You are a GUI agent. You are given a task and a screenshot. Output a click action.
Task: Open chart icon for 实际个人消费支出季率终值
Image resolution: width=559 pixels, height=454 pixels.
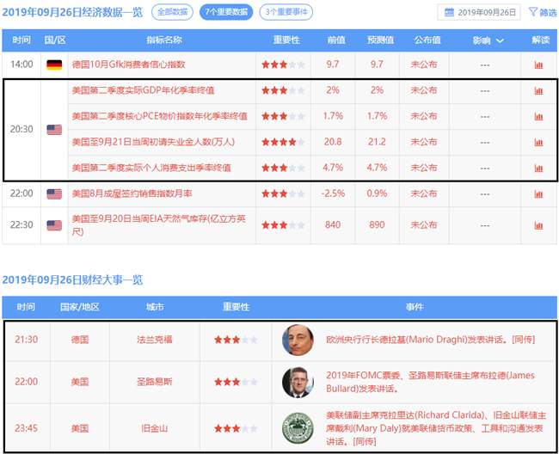(538, 168)
